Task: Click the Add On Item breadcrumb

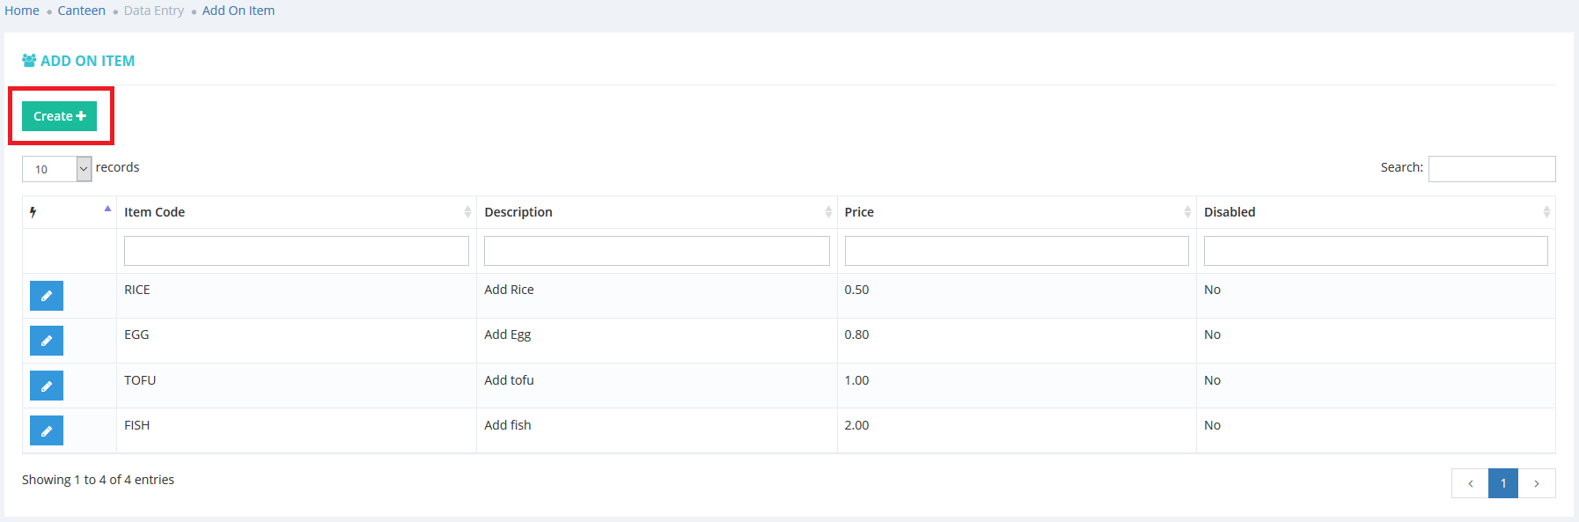Action: click(239, 11)
